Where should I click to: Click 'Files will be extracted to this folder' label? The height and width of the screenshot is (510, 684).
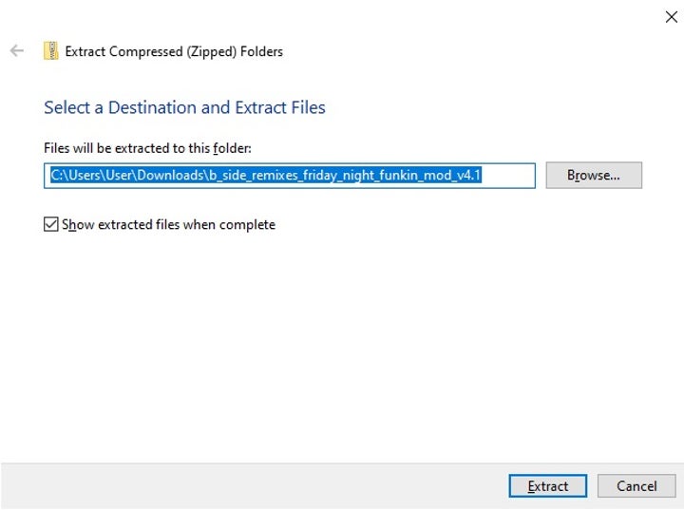pyautogui.click(x=147, y=148)
